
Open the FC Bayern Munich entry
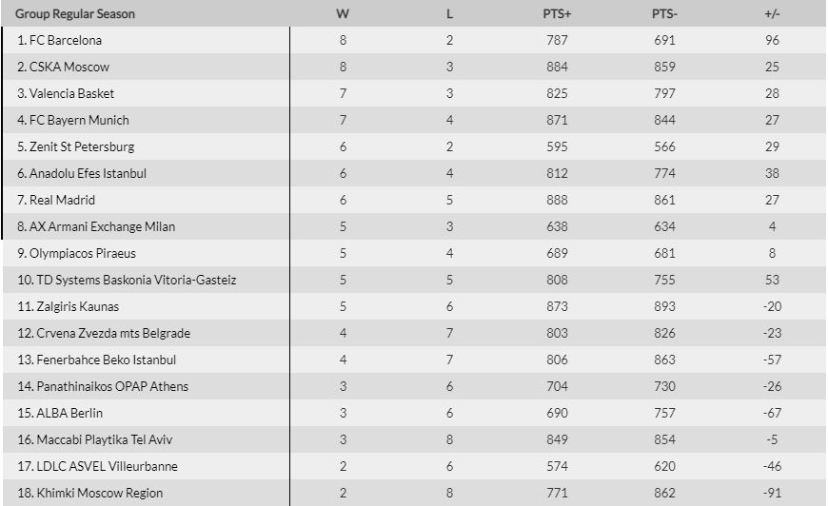79,120
